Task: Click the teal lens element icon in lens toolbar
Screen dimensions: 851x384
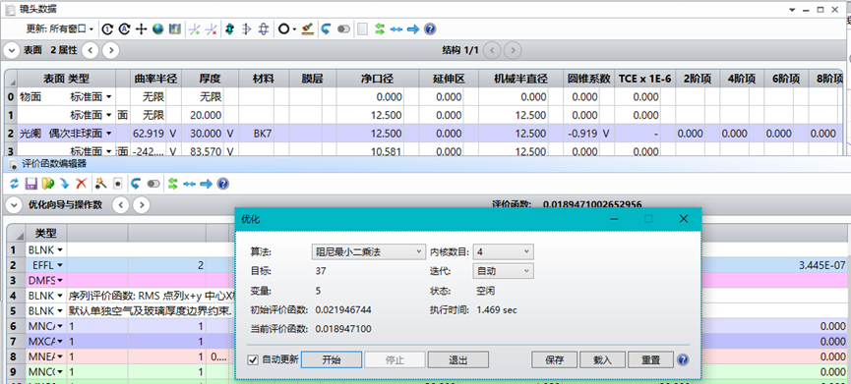Action: pos(229,29)
